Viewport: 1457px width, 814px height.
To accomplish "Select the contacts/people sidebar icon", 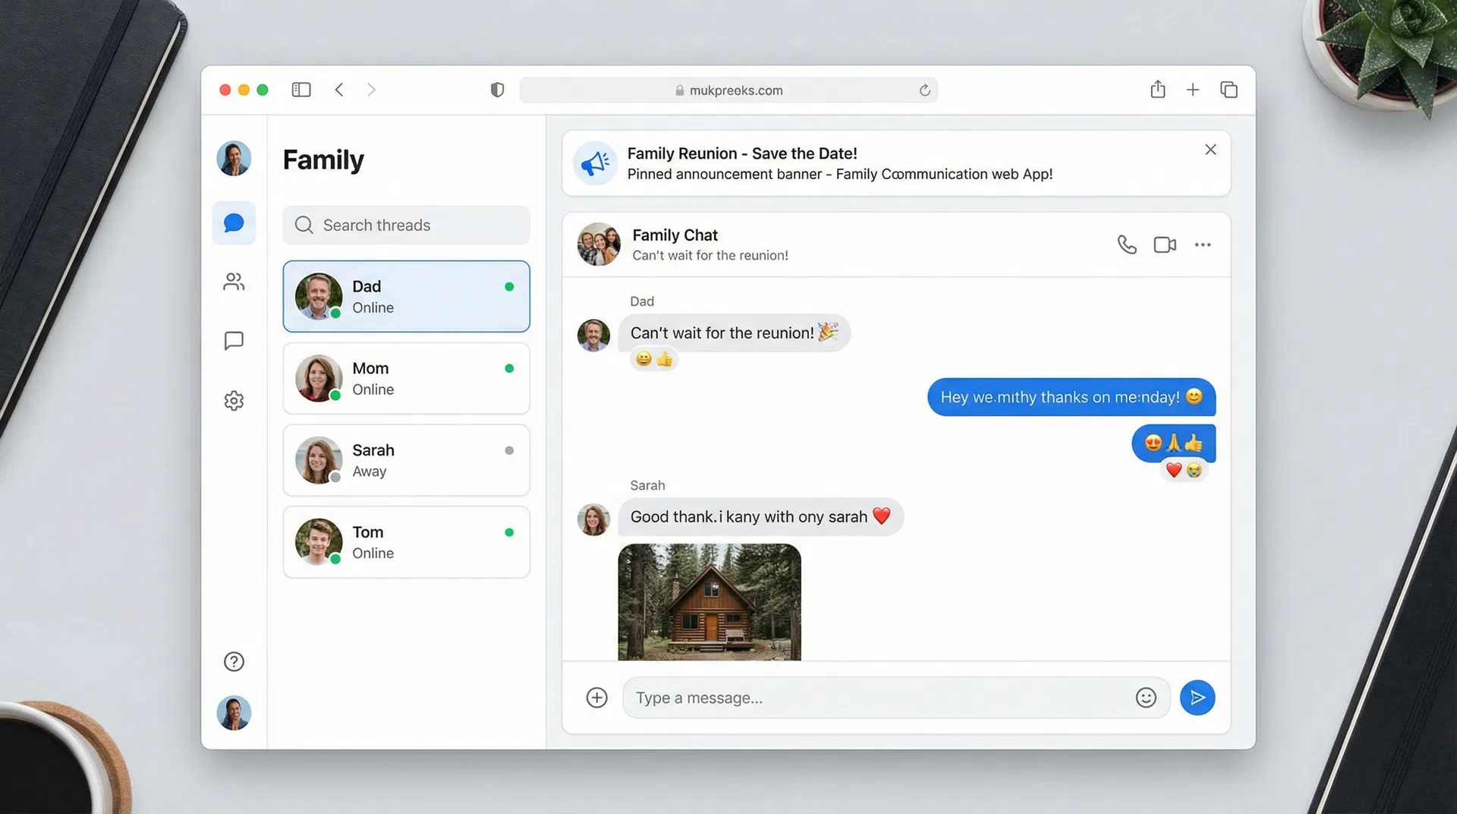I will click(234, 282).
